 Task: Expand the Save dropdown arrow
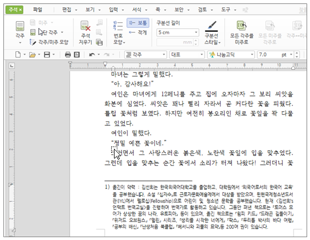[54, 54]
